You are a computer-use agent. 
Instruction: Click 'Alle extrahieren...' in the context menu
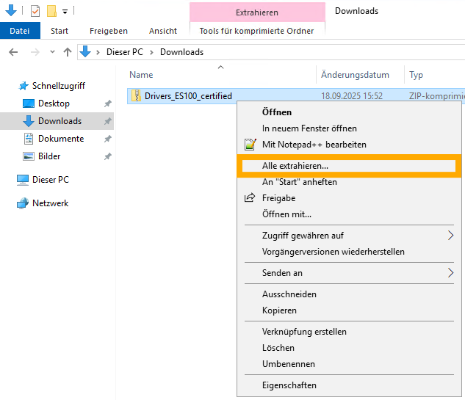click(295, 167)
